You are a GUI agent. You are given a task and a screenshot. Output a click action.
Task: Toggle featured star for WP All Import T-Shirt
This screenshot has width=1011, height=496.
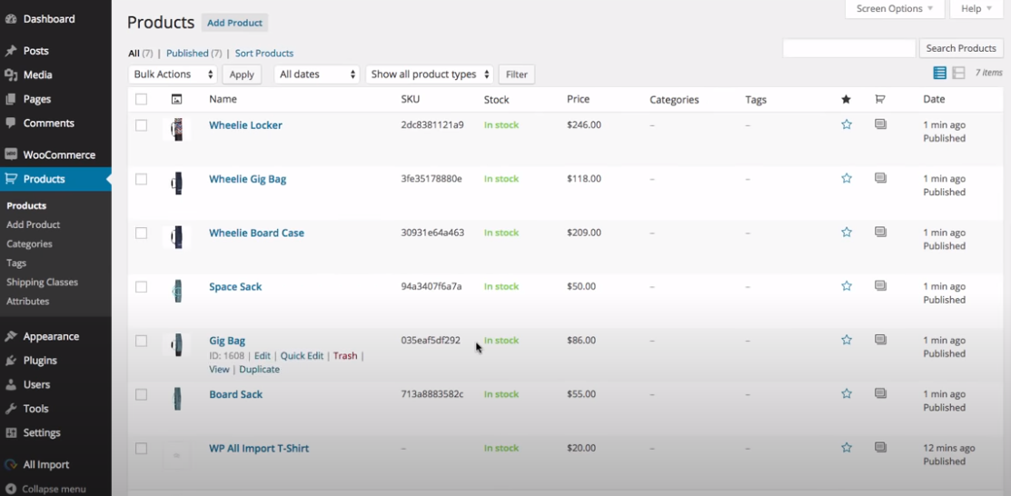[x=847, y=448]
